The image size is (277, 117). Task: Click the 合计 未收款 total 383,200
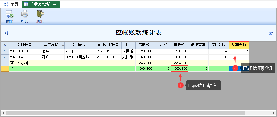(180, 69)
